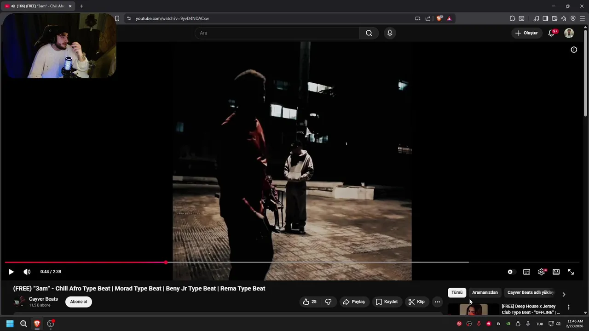Open browser extensions puzzle icon
This screenshot has height=331, width=589.
[x=512, y=18]
